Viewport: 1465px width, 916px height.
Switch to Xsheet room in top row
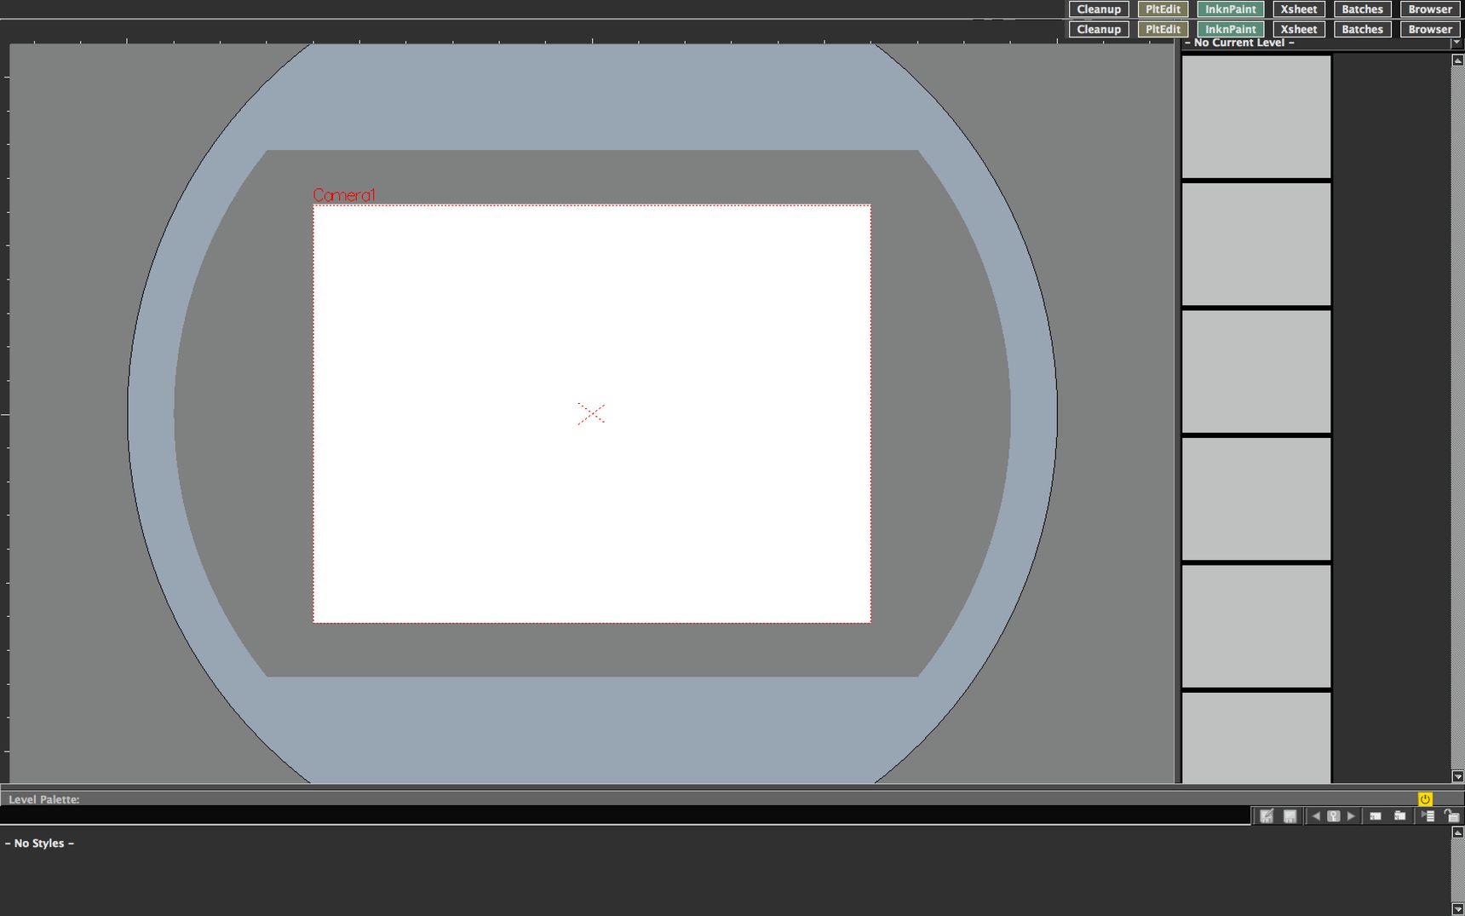click(x=1299, y=9)
